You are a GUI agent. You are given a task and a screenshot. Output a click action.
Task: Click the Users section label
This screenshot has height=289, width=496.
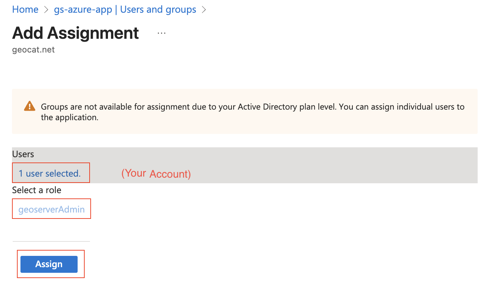[23, 154]
